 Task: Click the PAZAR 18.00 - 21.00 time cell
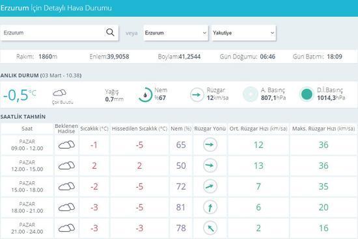coord(27,207)
